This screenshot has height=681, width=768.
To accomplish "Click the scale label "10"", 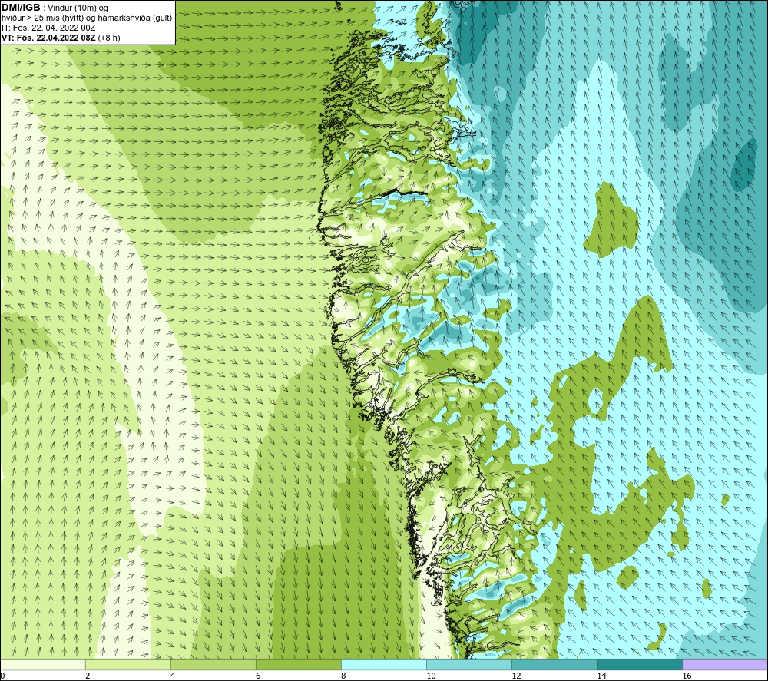I will [x=431, y=676].
